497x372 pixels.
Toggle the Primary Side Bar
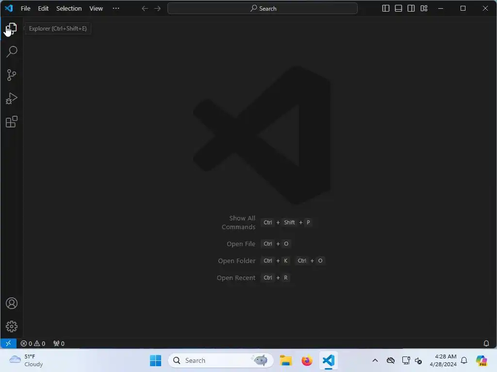tap(386, 9)
